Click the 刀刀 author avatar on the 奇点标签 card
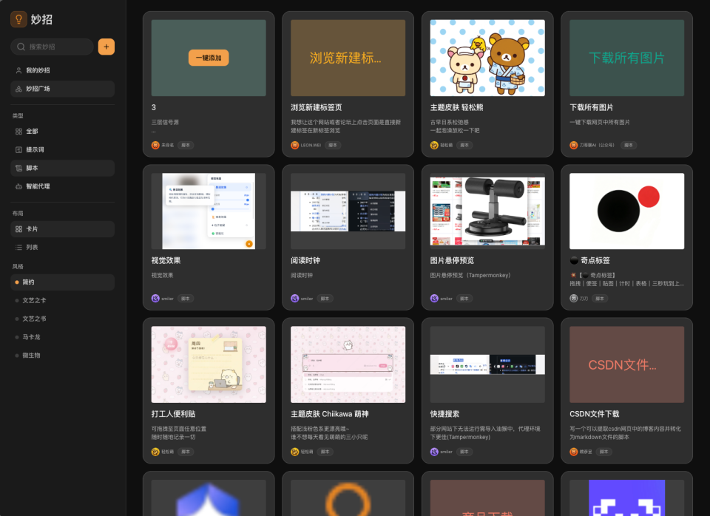The image size is (710, 516). pos(574,298)
